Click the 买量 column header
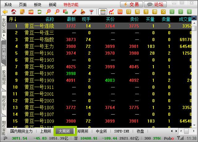 [x=150, y=19]
